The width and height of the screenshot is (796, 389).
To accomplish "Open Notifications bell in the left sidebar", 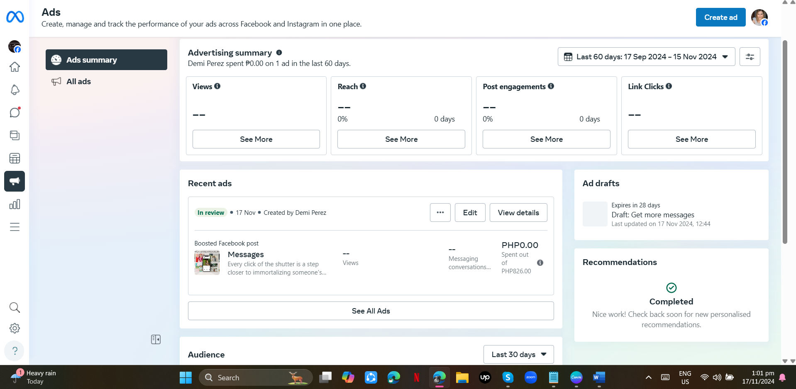I will click(15, 90).
